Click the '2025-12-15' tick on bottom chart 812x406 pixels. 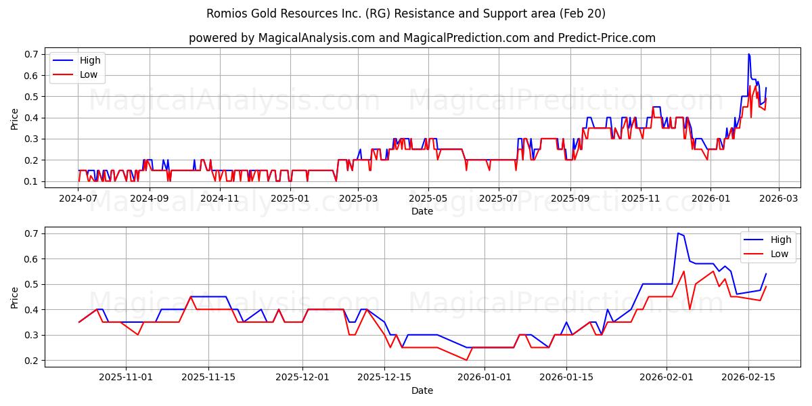[x=384, y=378]
